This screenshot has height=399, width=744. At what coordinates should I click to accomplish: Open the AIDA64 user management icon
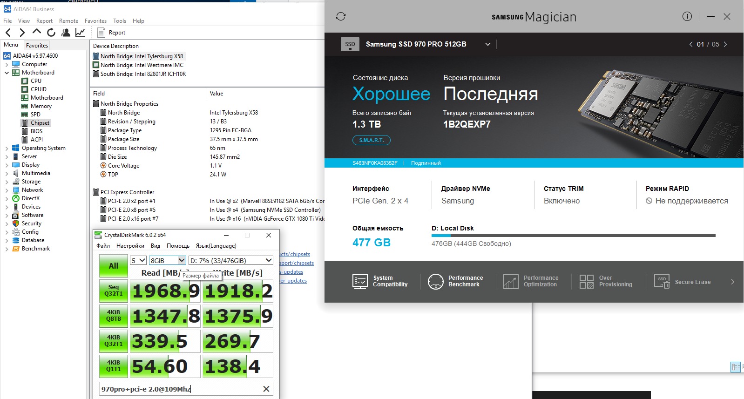pos(66,33)
